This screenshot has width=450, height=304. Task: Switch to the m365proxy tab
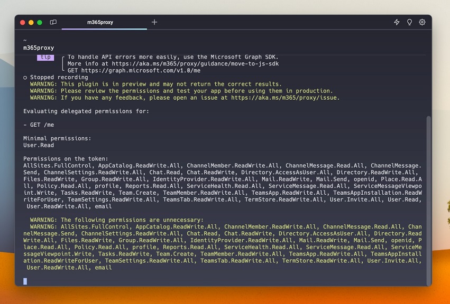pyautogui.click(x=100, y=22)
